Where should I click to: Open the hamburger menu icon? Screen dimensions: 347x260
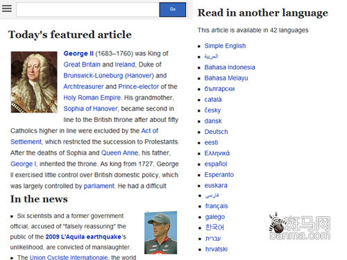7,8
